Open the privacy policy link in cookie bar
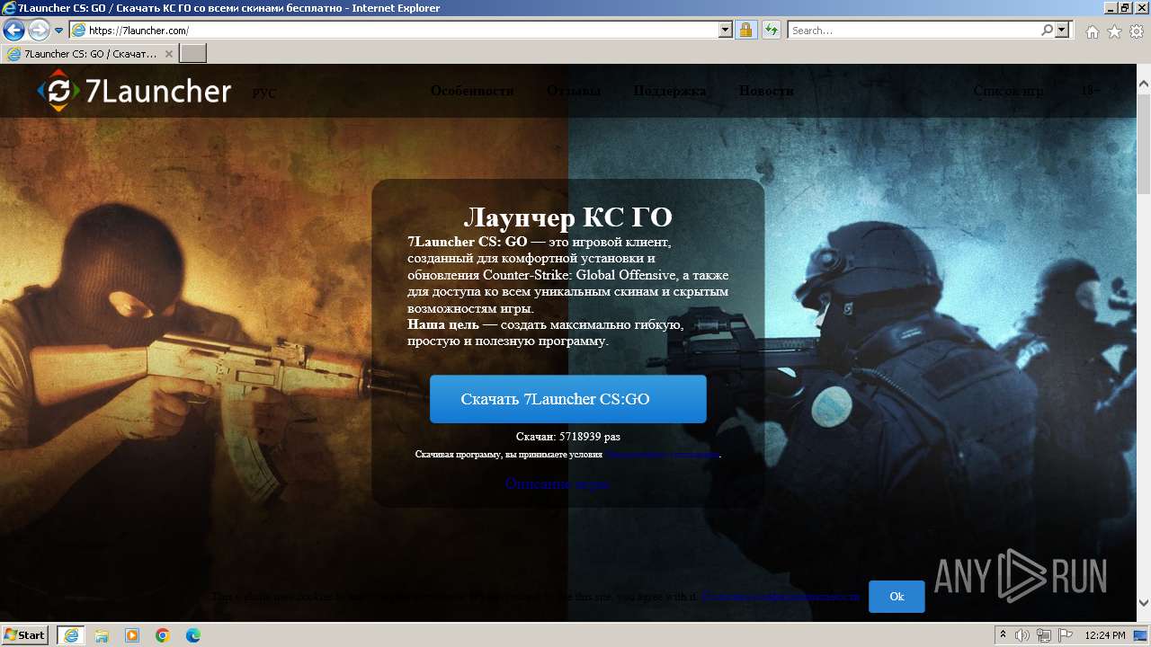1151x647 pixels. (781, 597)
